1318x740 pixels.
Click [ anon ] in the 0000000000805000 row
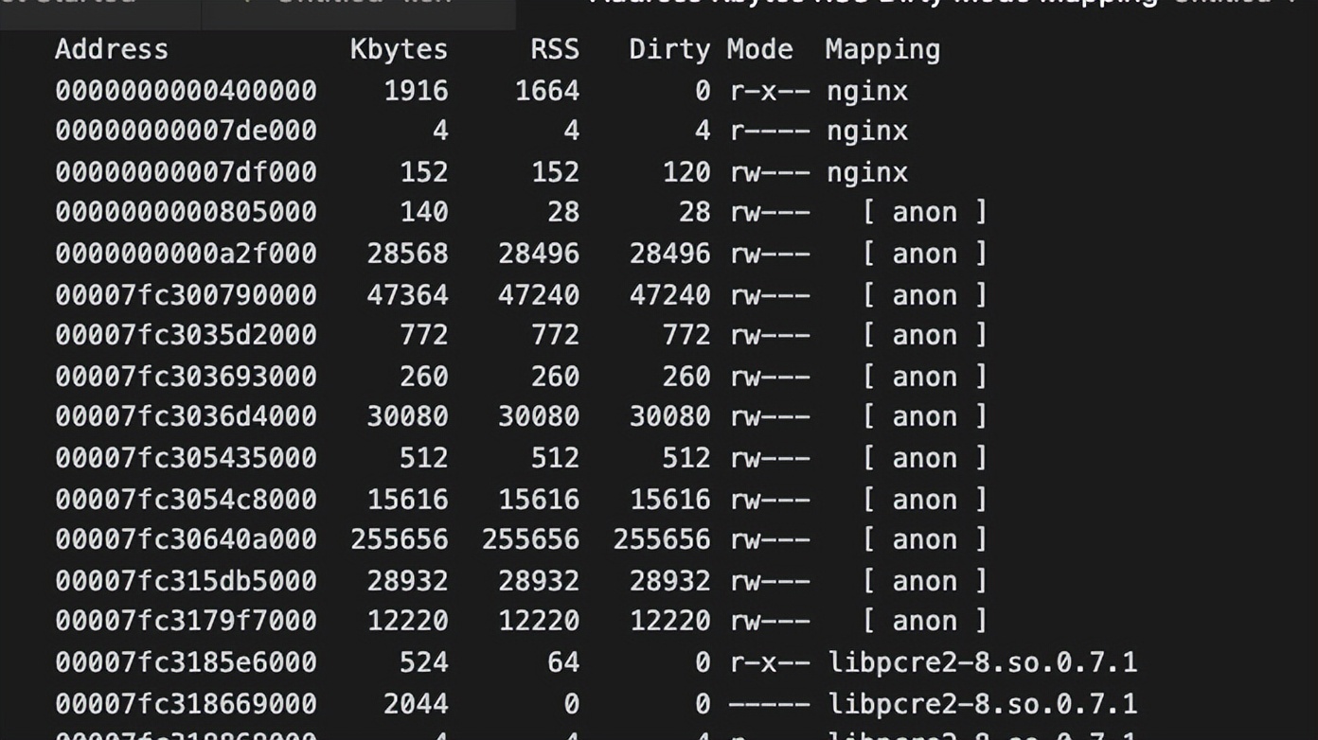pyautogui.click(x=925, y=212)
